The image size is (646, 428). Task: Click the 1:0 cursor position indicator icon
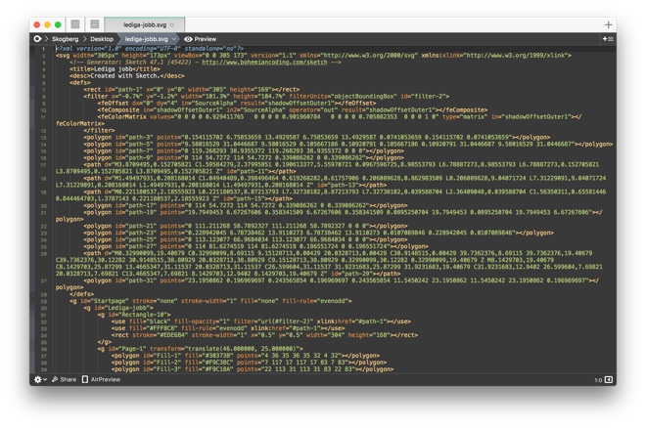pos(608,380)
